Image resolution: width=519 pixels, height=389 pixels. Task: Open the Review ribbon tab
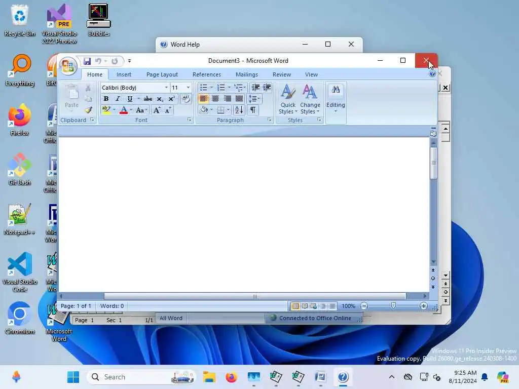[282, 75]
